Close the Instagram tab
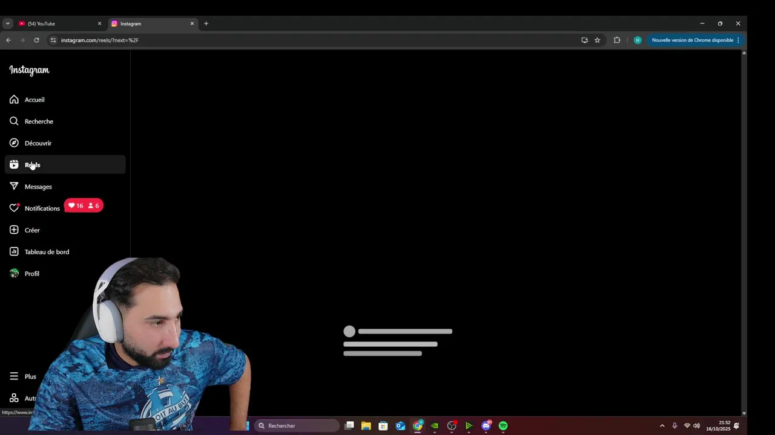 pyautogui.click(x=192, y=24)
